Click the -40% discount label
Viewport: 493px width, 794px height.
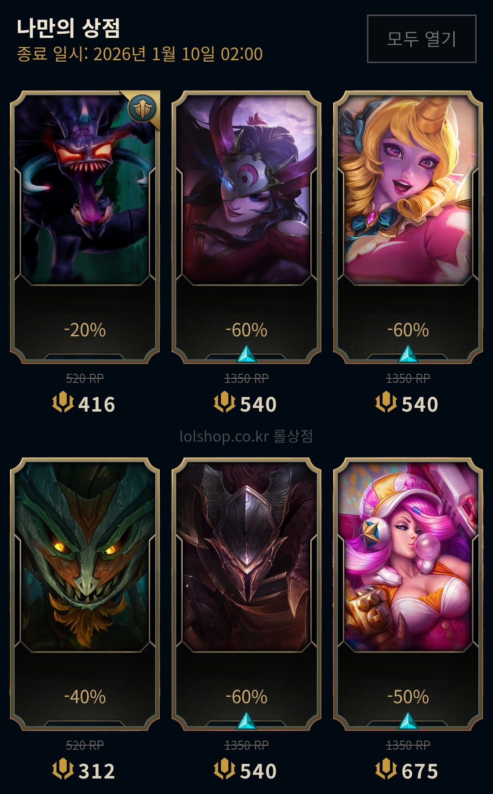point(85,697)
